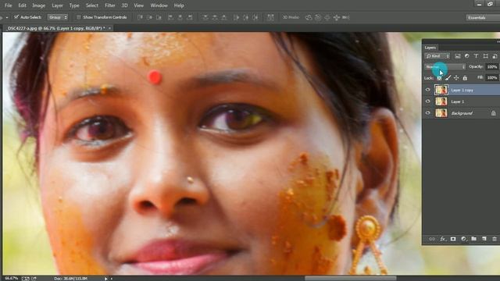Image resolution: width=500 pixels, height=281 pixels.
Task: Create a new layer icon
Action: coord(484,239)
